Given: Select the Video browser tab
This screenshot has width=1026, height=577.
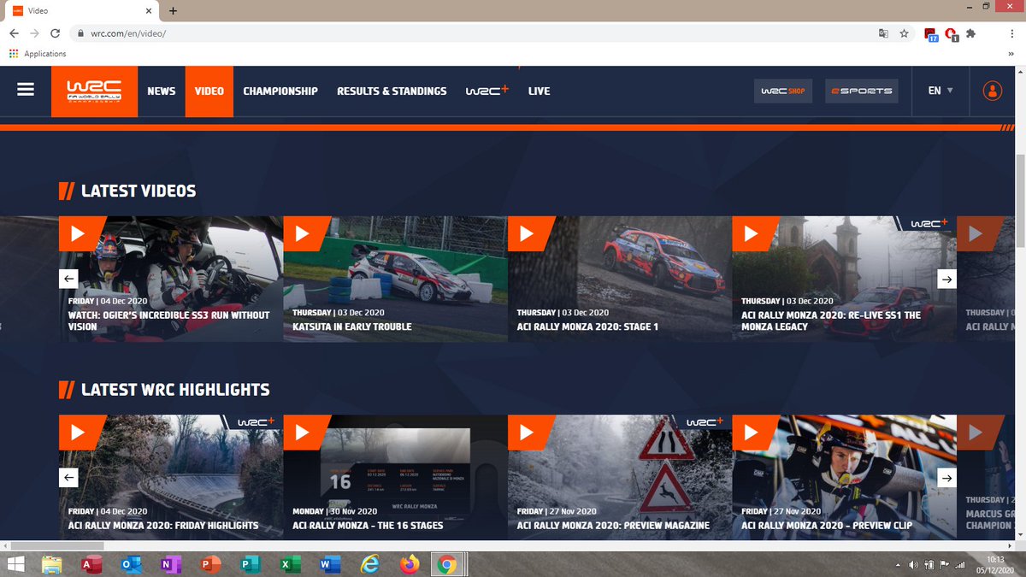Looking at the screenshot, I should [x=81, y=10].
